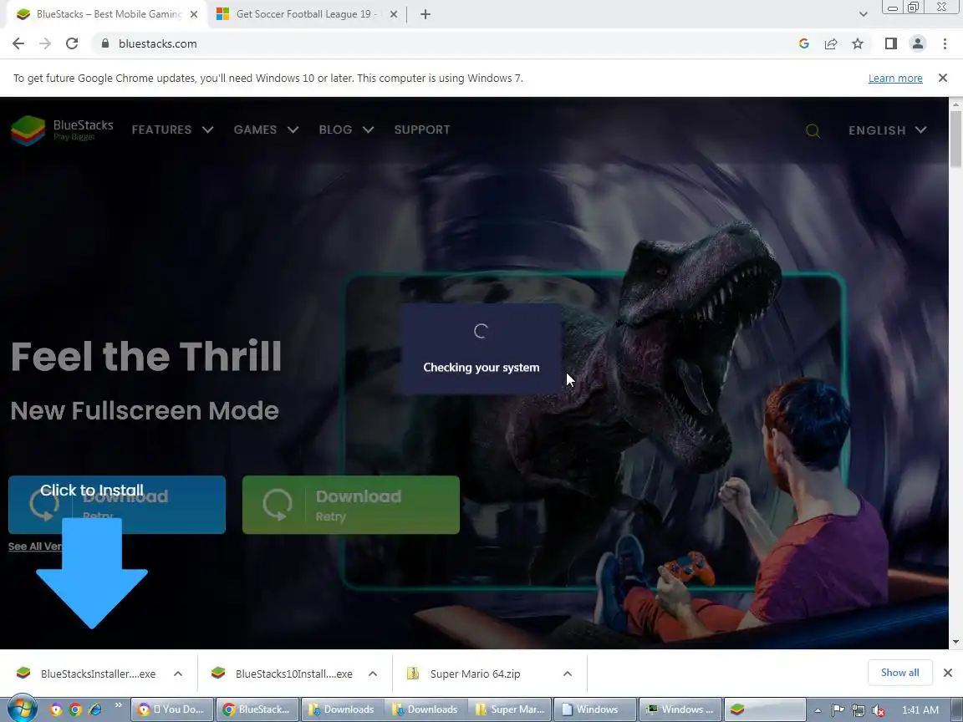Dismiss the Chrome update notification bar
Screen dimensions: 963x722
tap(943, 78)
